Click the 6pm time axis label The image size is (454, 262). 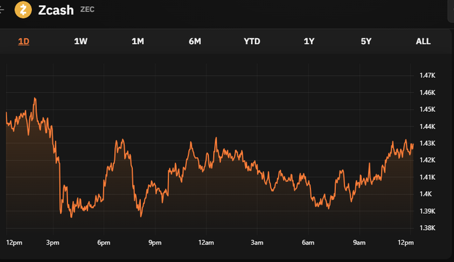103,243
